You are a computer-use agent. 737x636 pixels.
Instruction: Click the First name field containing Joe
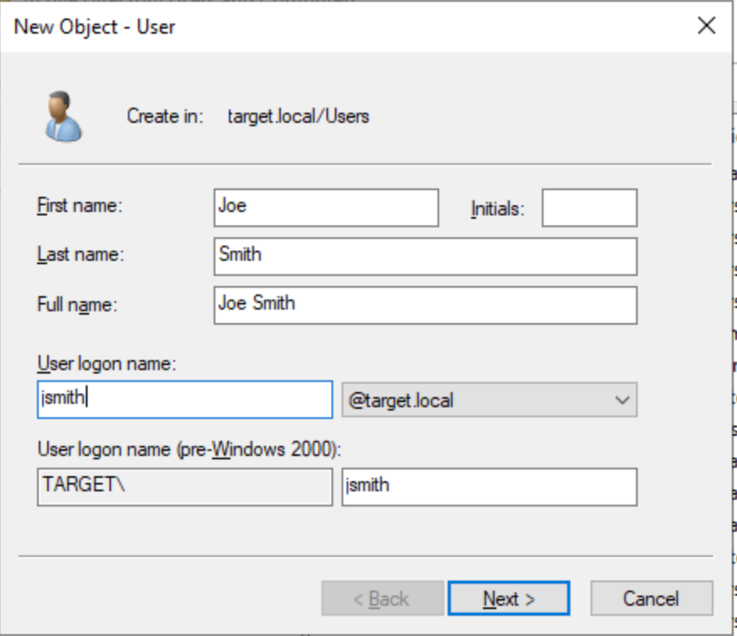326,208
